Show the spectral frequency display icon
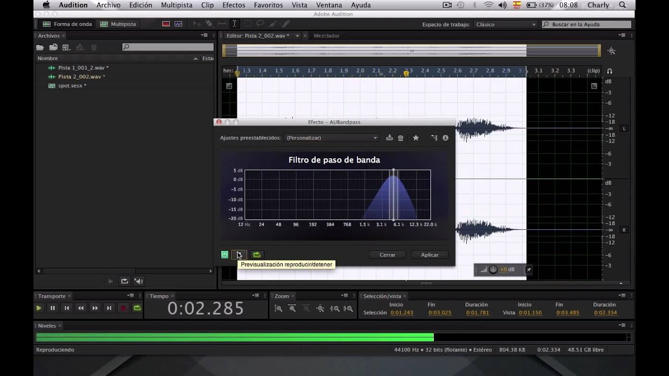This screenshot has width=669, height=376. [x=166, y=24]
